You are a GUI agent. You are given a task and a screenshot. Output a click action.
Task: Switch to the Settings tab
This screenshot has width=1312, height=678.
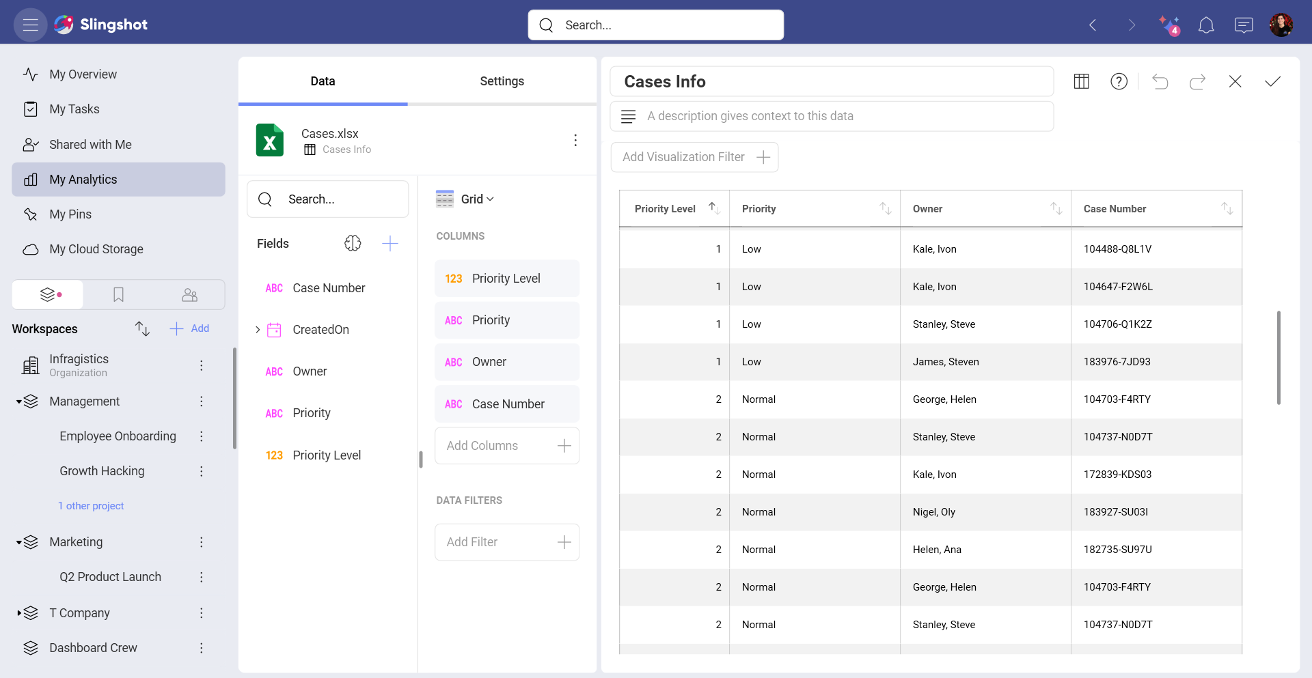click(502, 81)
